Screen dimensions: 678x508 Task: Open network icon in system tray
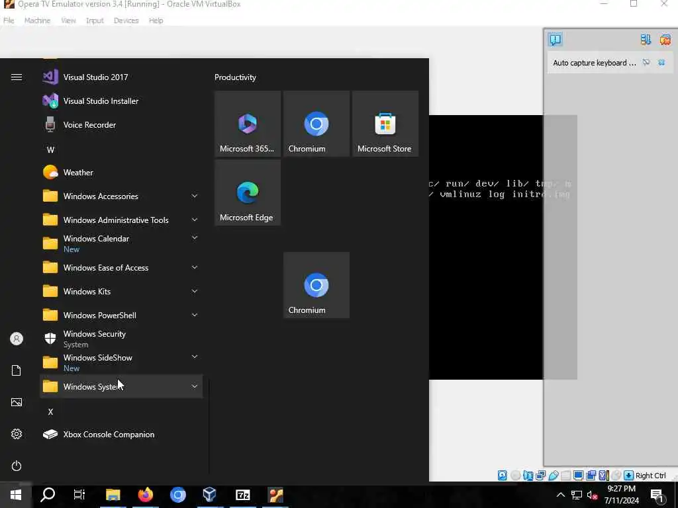click(x=577, y=495)
